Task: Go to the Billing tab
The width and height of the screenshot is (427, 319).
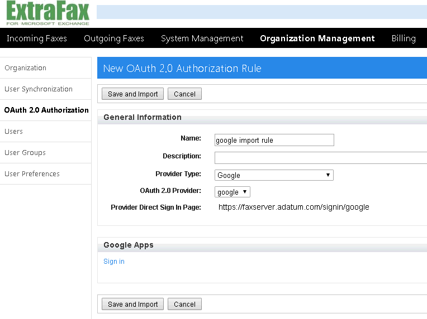Action: 404,38
